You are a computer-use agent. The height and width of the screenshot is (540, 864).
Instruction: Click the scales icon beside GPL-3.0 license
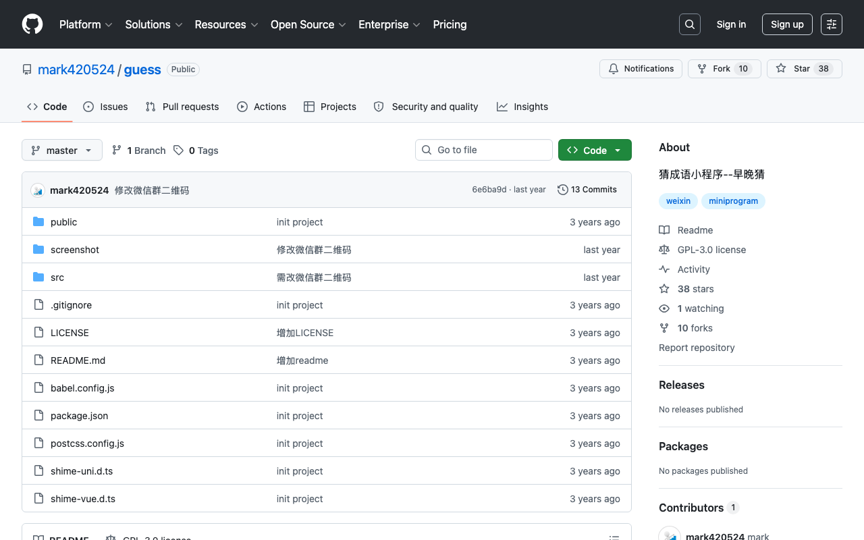tap(664, 250)
